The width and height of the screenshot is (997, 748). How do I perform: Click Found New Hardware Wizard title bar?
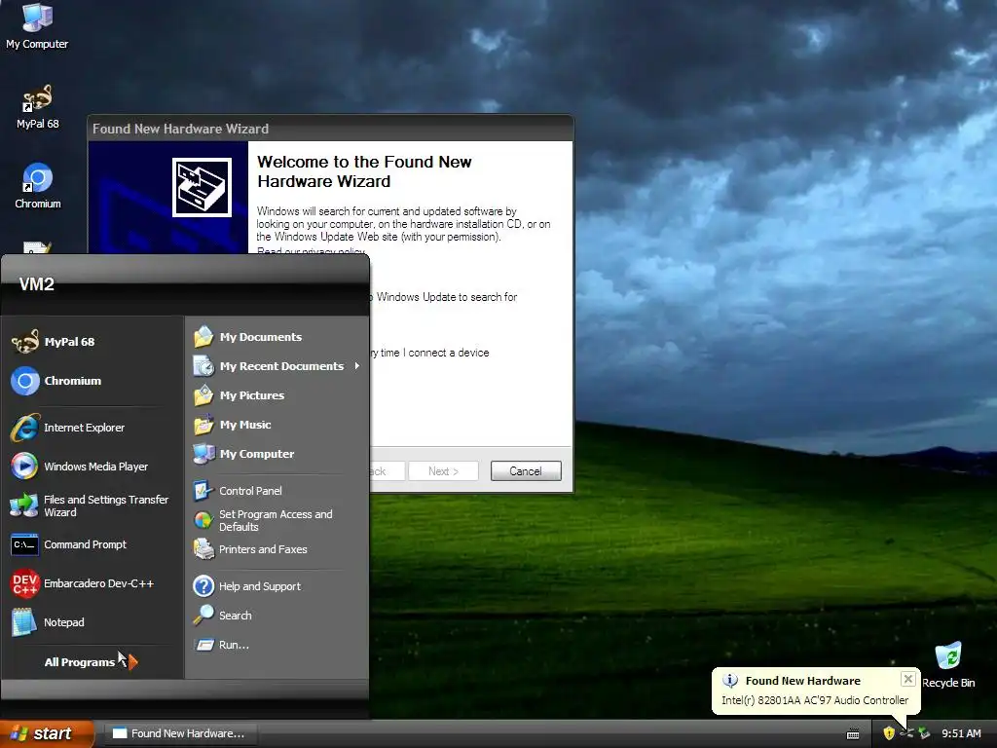coord(331,129)
